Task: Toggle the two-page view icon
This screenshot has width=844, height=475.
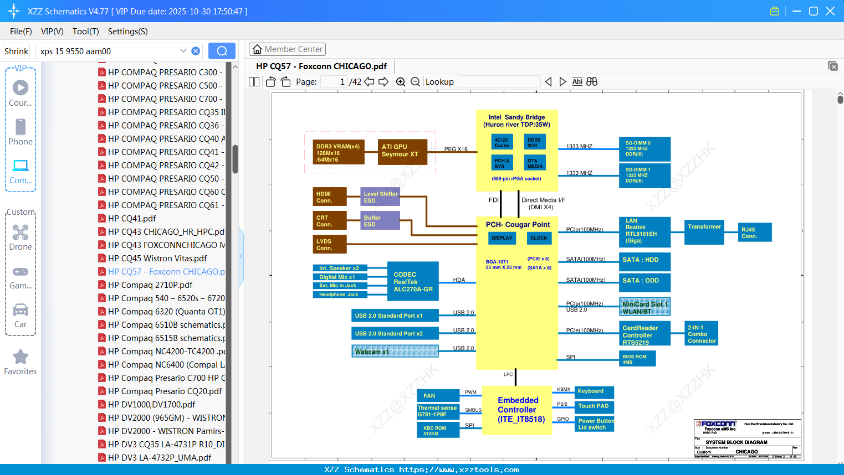Action: [x=254, y=82]
